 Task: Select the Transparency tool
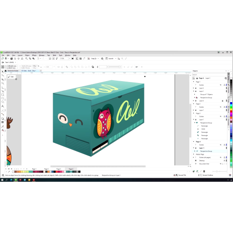pyautogui.click(x=3, y=122)
